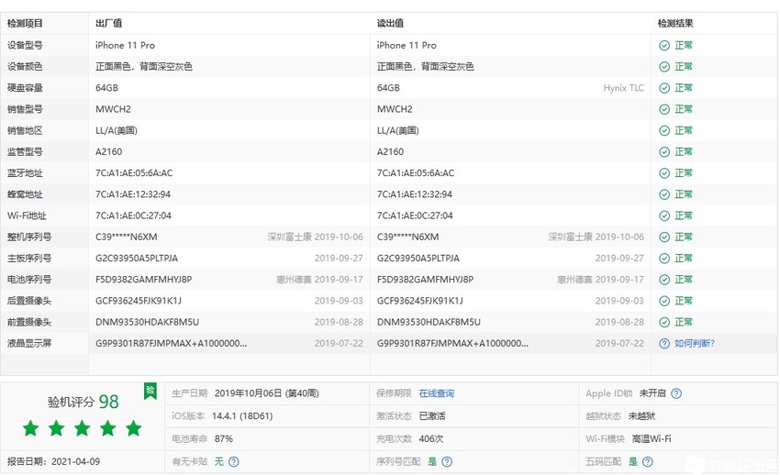780x475 pixels.
Task: Click factory value 7C:A1:AE:05:6A:AC
Action: (x=134, y=173)
